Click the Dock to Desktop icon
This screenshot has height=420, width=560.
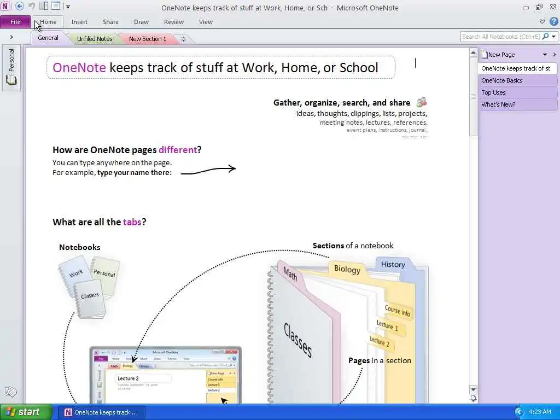pos(44,6)
